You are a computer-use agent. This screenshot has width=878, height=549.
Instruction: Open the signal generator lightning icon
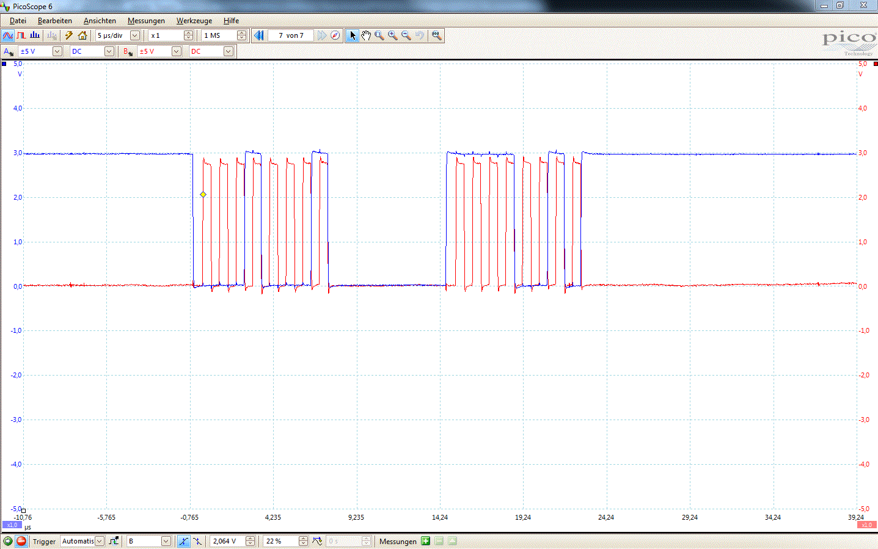pos(69,35)
